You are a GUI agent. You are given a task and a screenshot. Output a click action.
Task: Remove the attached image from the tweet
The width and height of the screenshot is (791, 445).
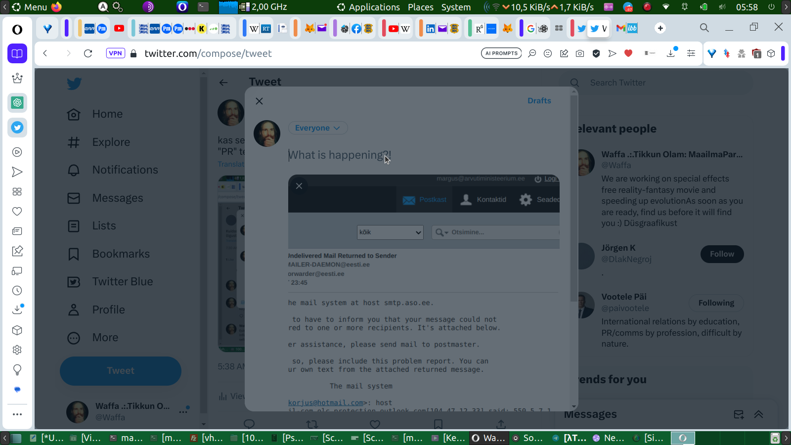tap(299, 186)
